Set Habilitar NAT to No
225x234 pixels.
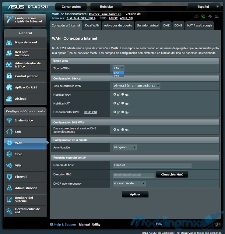click(123, 103)
